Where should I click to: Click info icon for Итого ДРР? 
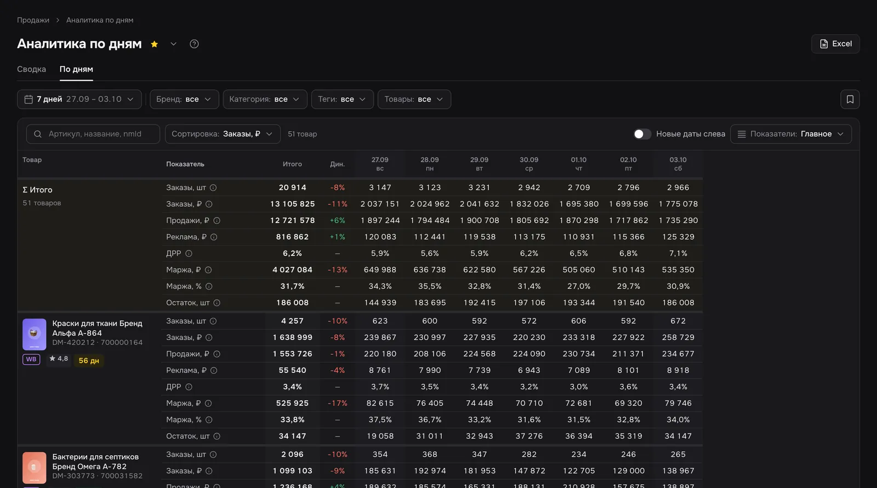189,253
